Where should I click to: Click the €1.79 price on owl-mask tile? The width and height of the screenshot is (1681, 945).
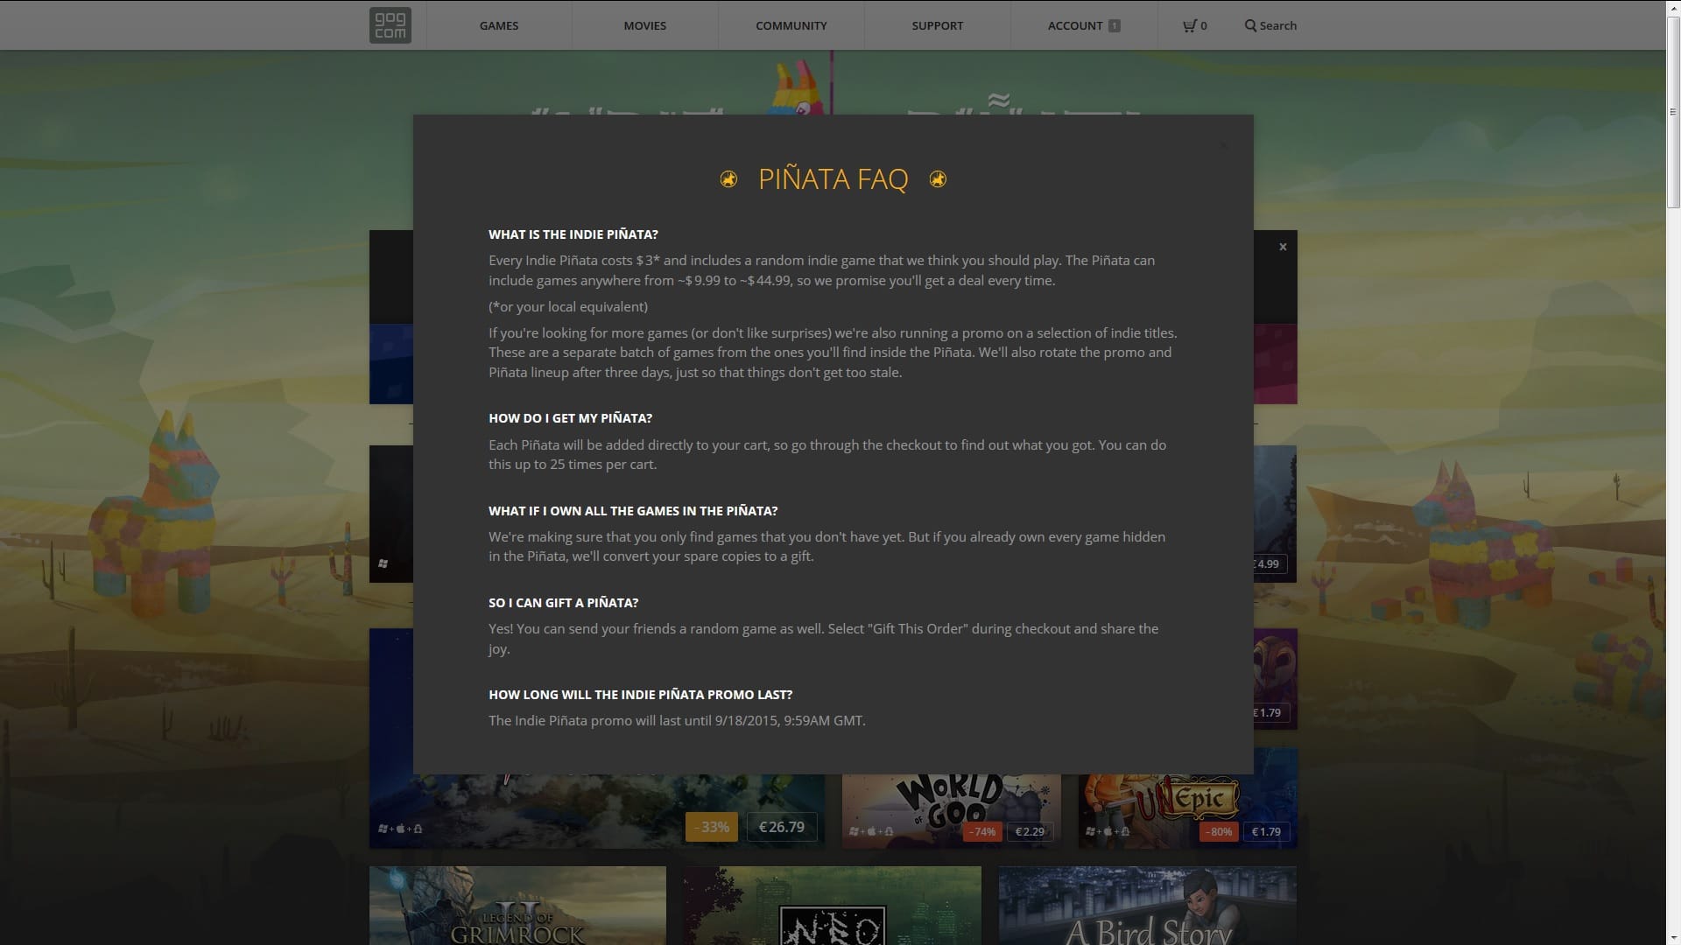pos(1270,712)
